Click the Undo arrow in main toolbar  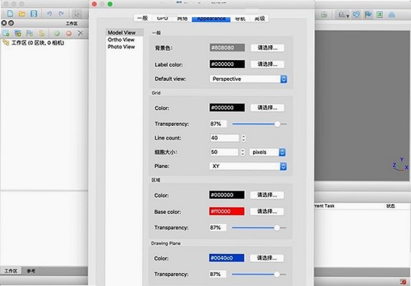click(x=49, y=14)
